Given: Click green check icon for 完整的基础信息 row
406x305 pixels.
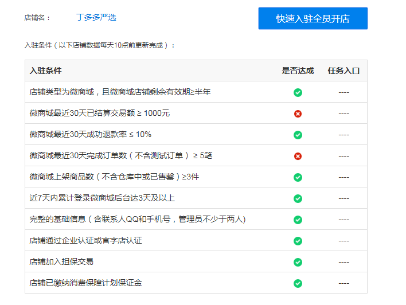Looking at the screenshot, I should (x=298, y=220).
